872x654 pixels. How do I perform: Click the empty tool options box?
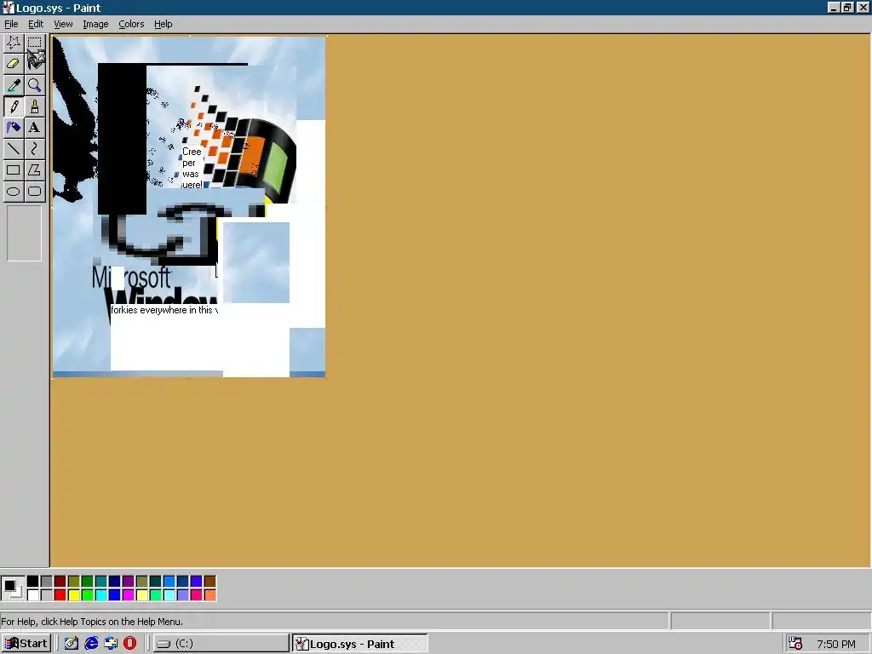[x=24, y=233]
